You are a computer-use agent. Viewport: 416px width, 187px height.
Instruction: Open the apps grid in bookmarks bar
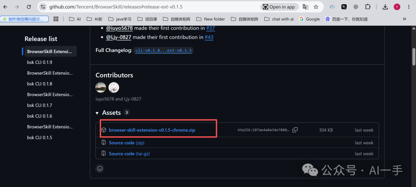(56, 19)
